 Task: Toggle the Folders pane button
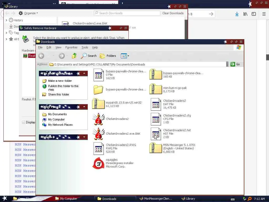point(108,56)
